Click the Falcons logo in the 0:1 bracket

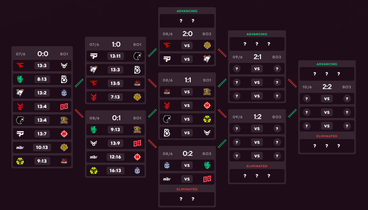click(94, 130)
